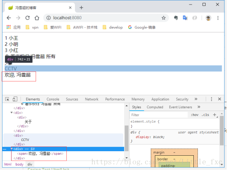Open DevTools customize three-dot menu
This screenshot has height=170, width=227.
click(x=211, y=99)
